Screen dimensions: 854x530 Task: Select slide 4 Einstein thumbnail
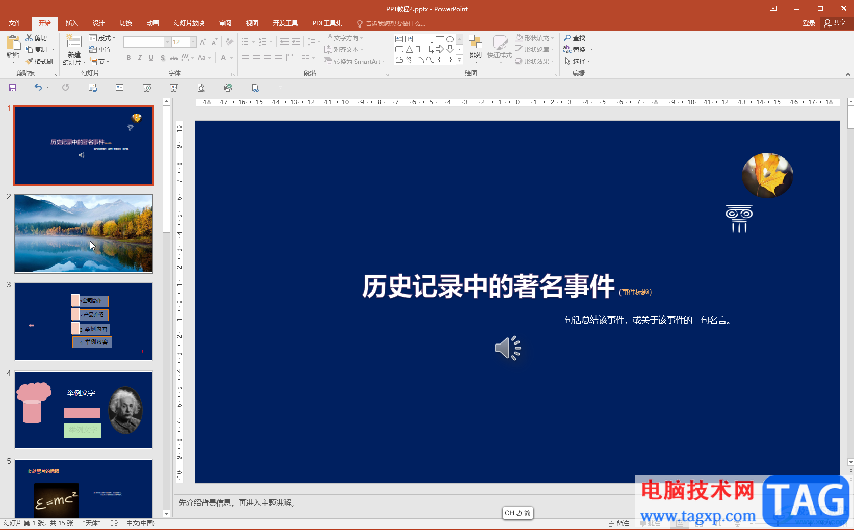[84, 410]
